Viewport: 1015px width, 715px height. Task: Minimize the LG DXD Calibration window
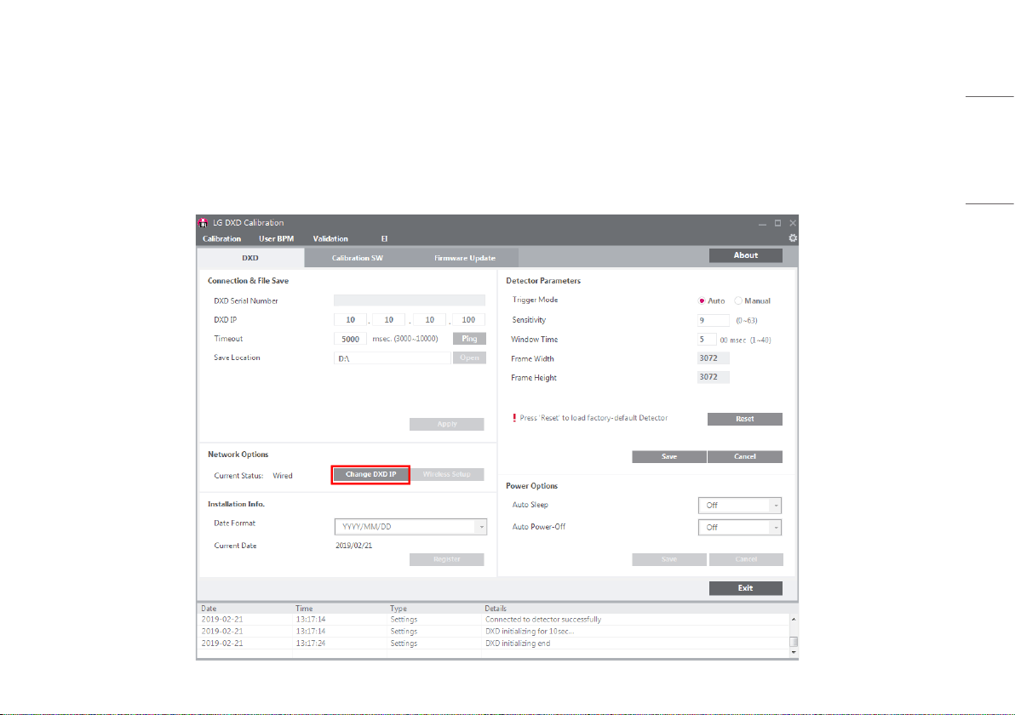pyautogui.click(x=763, y=223)
